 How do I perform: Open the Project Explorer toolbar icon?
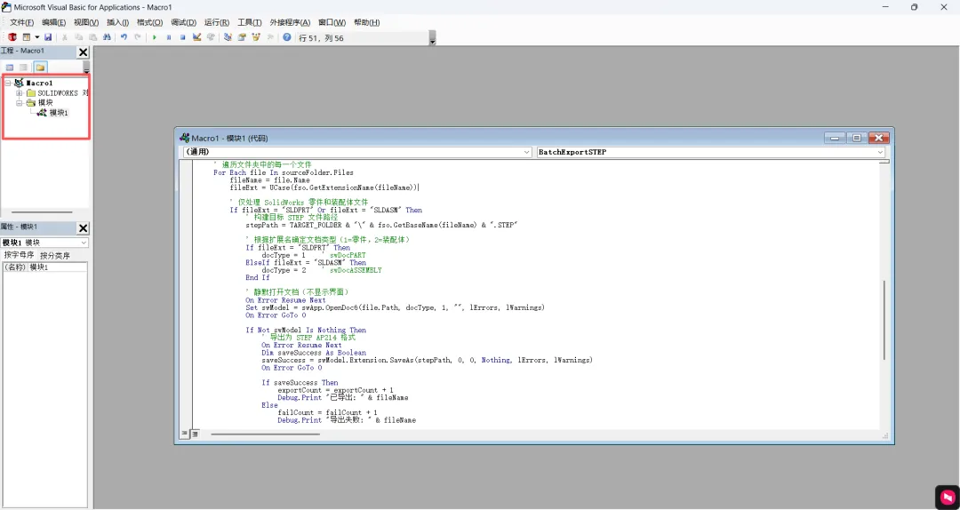[228, 37]
